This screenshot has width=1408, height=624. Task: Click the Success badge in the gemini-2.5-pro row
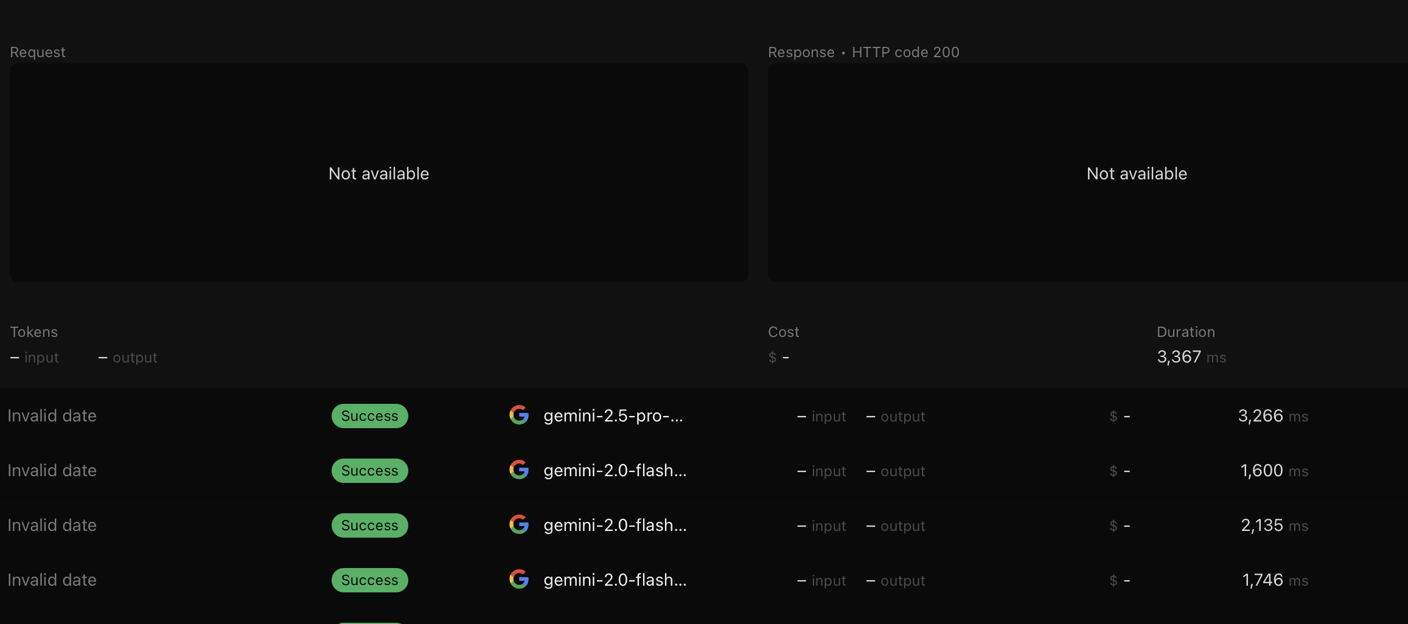click(369, 416)
